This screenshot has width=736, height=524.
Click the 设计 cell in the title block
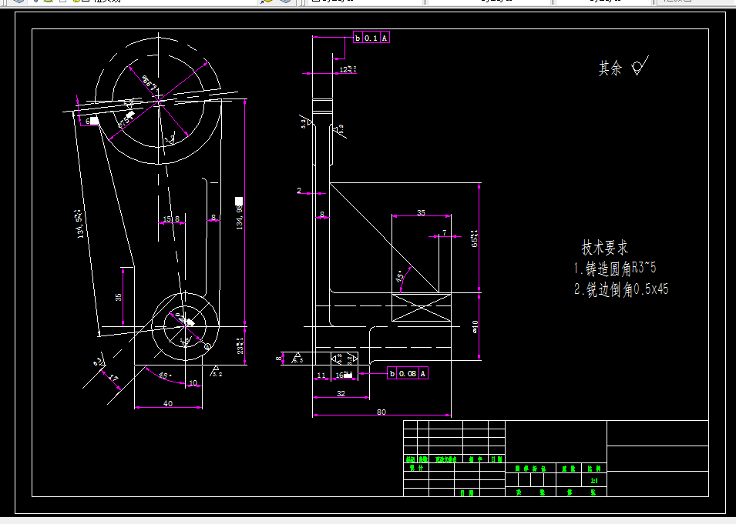click(x=416, y=468)
